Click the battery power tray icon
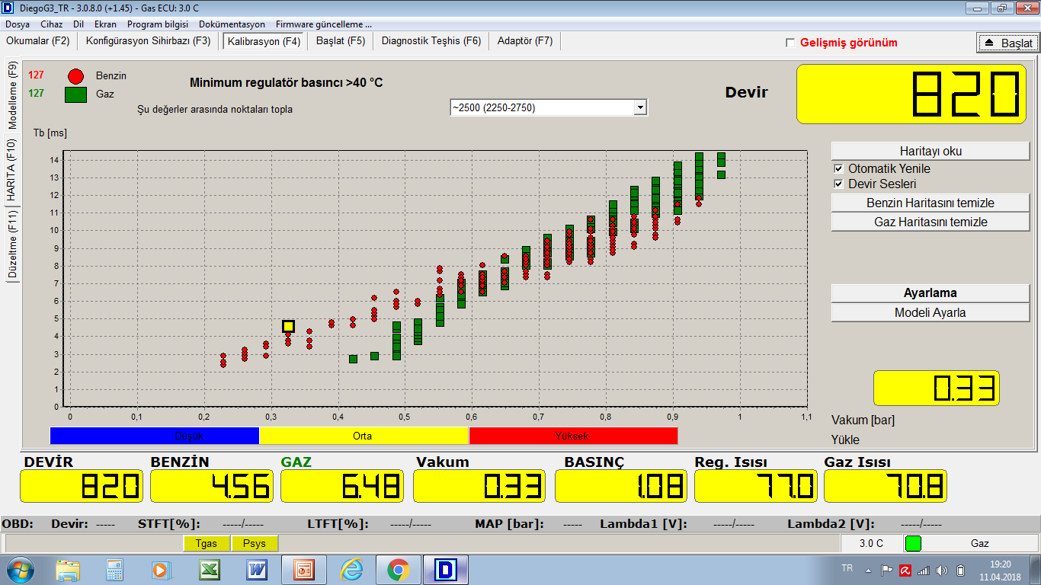Screen dimensions: 1041x585 (x=961, y=570)
